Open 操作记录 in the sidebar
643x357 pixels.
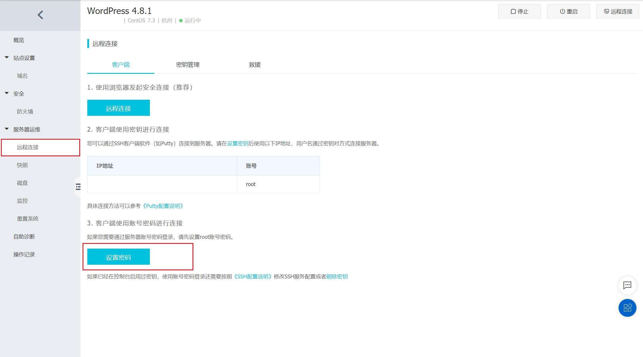24,254
